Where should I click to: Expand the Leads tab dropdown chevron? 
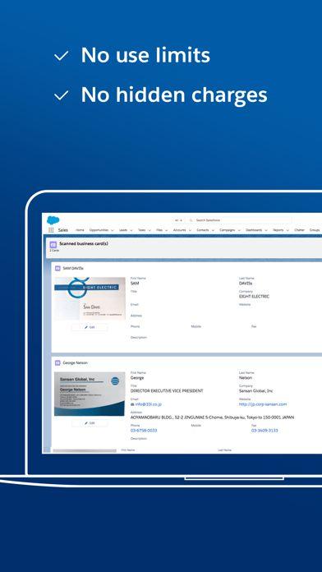(131, 231)
